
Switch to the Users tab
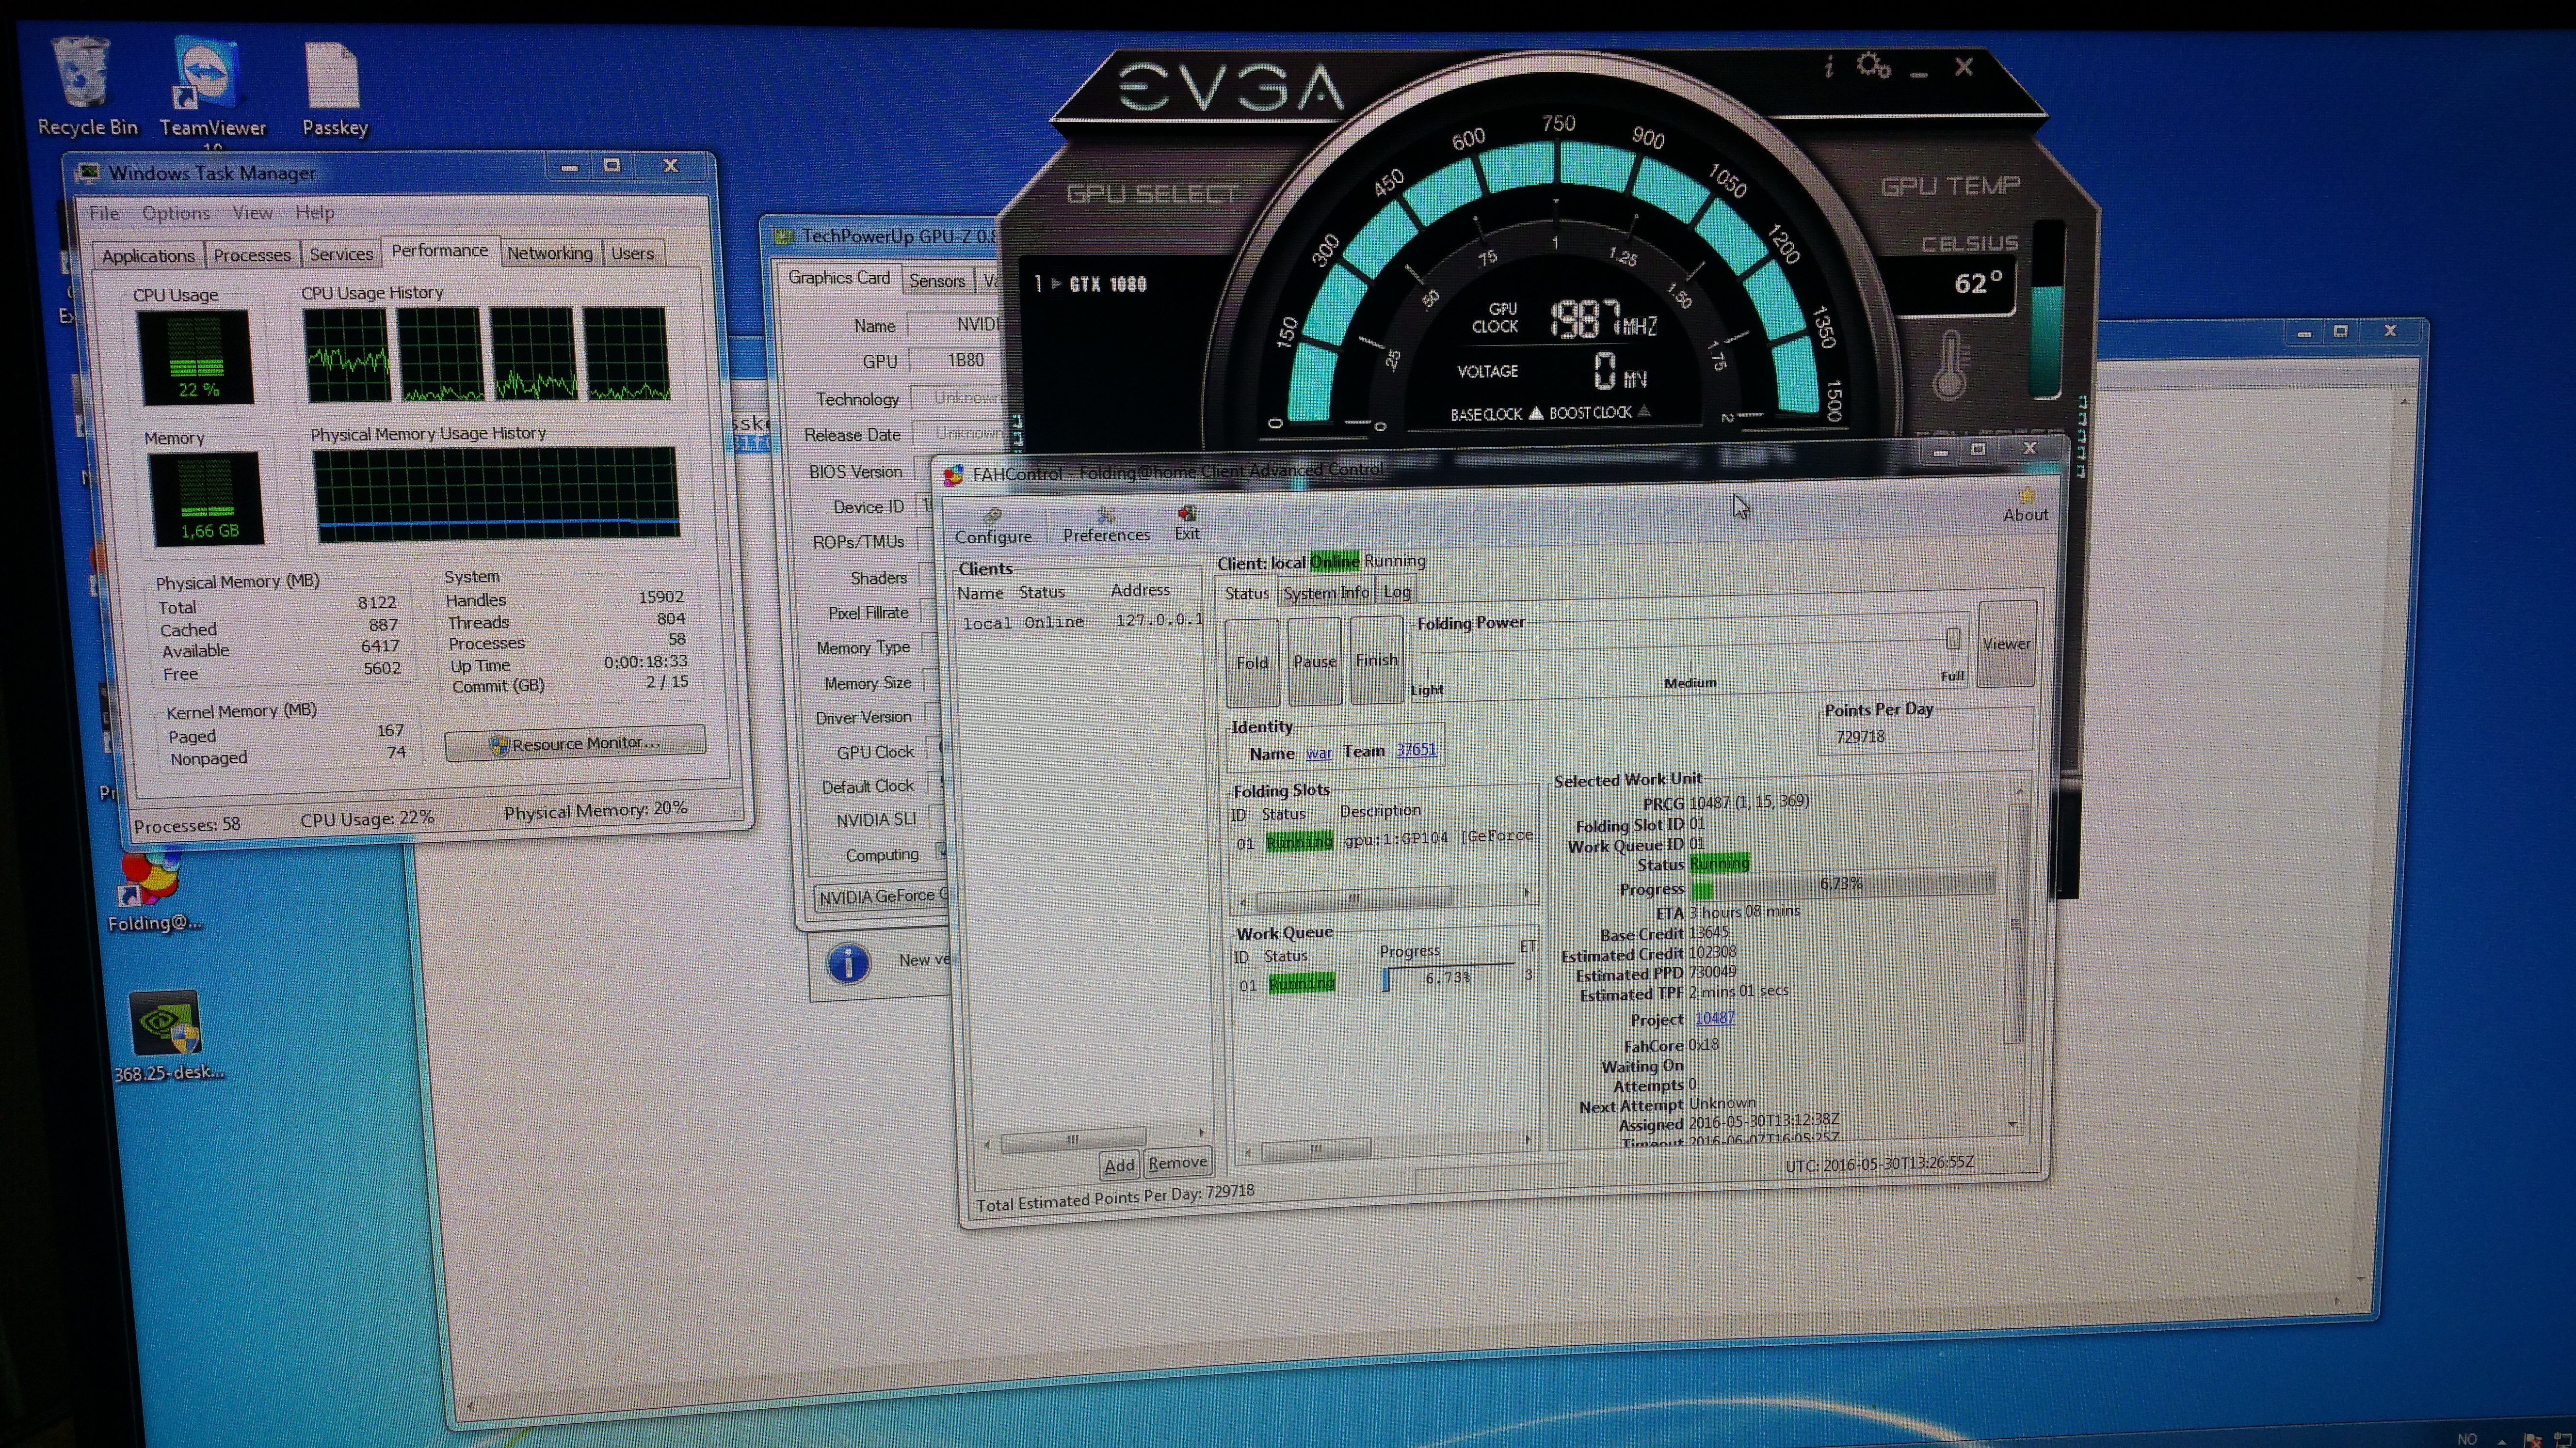tap(632, 253)
